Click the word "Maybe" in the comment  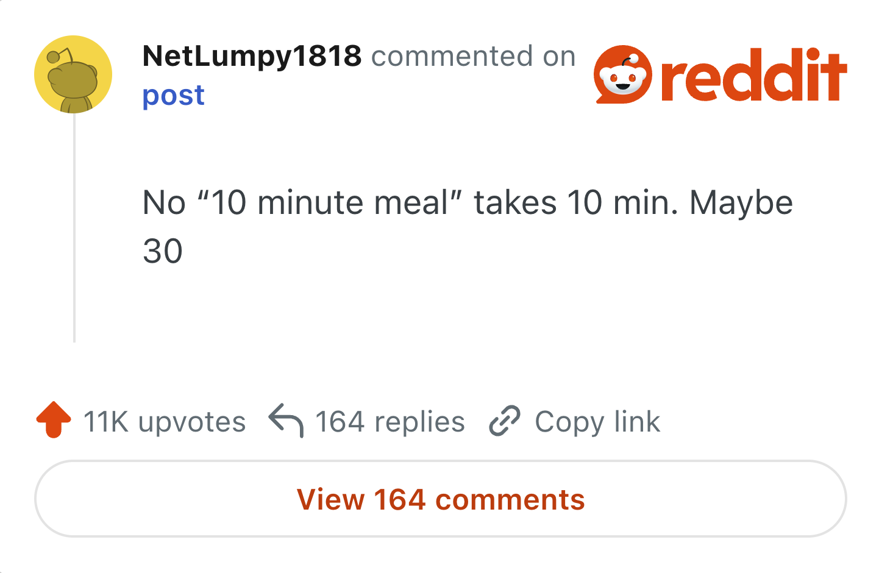[741, 203]
